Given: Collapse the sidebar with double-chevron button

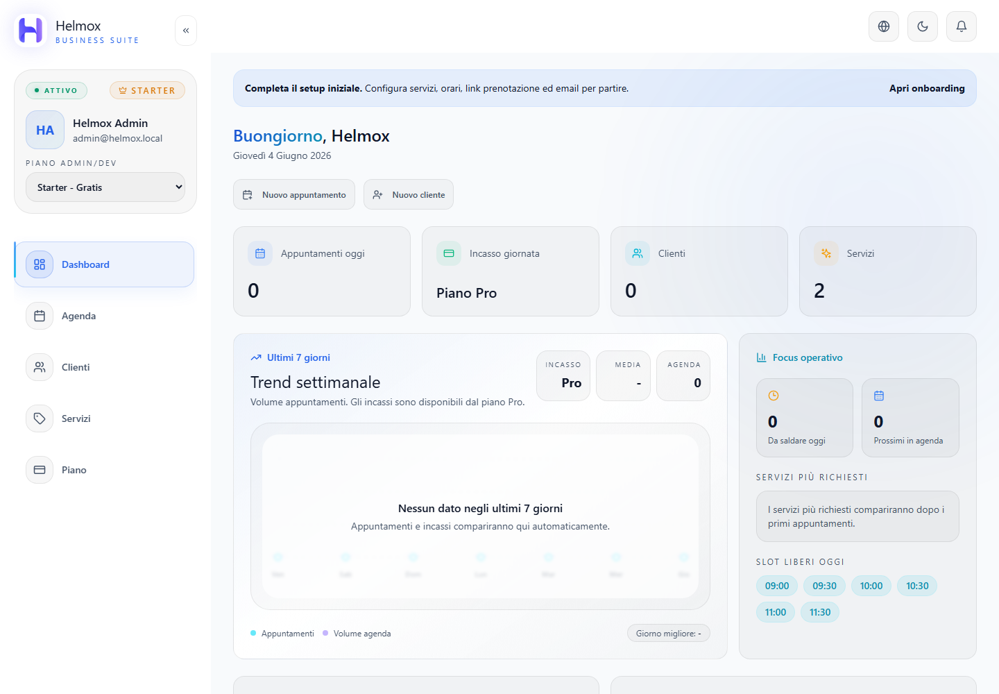Looking at the screenshot, I should coord(186,31).
